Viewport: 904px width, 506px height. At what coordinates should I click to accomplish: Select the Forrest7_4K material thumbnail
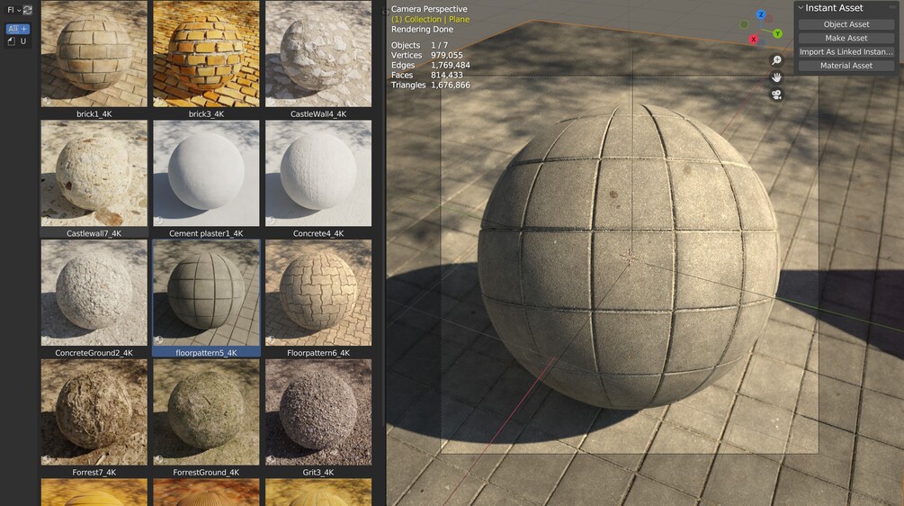click(x=94, y=412)
